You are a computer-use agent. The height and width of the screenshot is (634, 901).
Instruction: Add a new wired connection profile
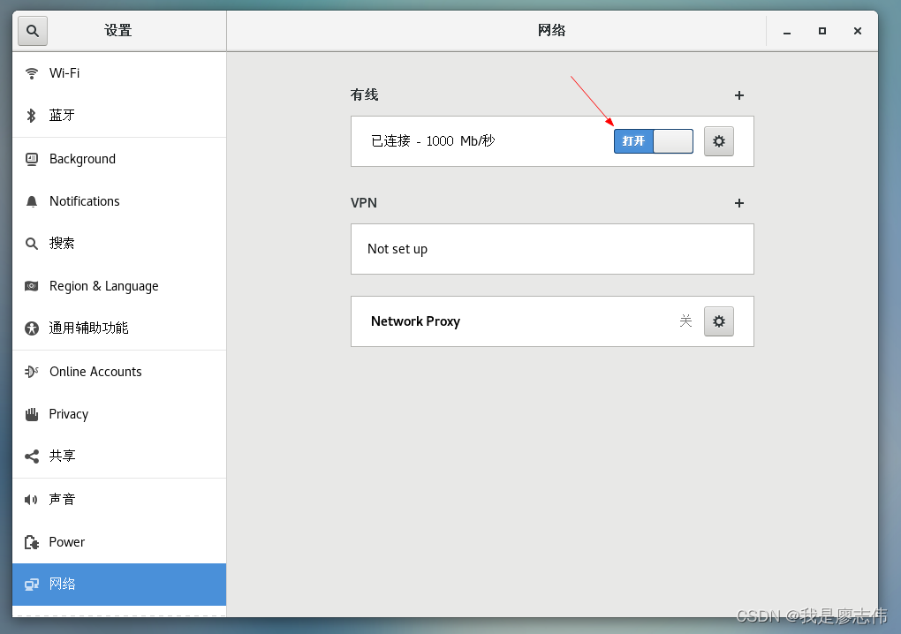point(739,95)
